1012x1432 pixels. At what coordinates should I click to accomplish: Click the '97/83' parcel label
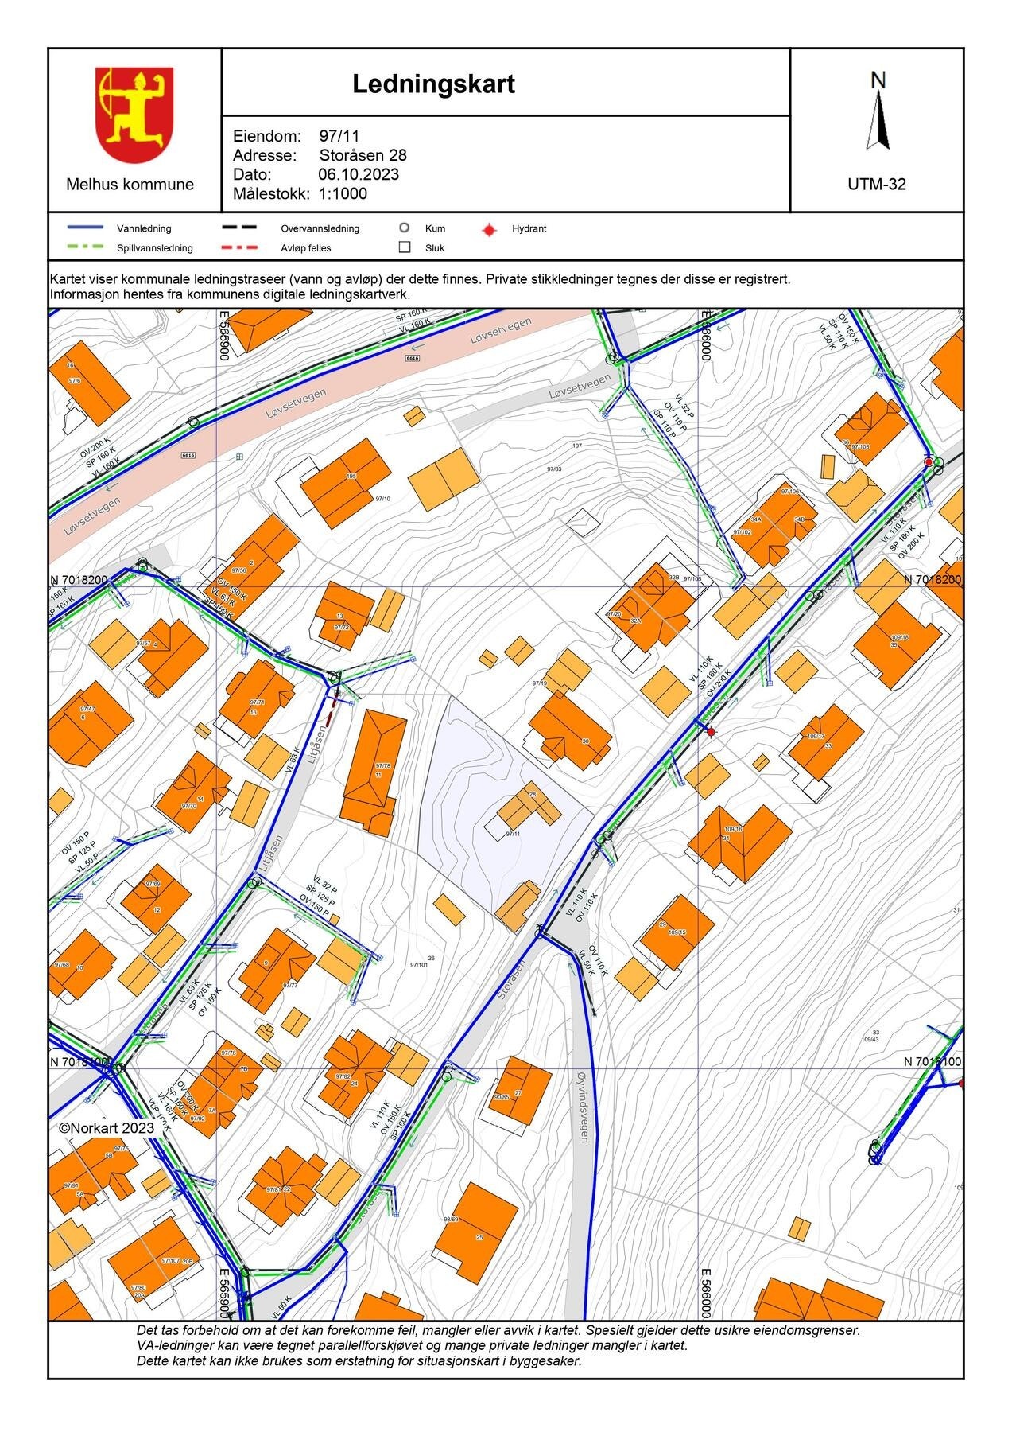554,469
